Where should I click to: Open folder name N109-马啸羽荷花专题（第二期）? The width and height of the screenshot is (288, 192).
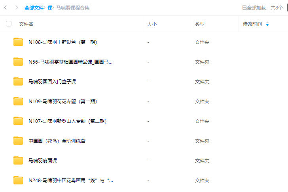63,102
